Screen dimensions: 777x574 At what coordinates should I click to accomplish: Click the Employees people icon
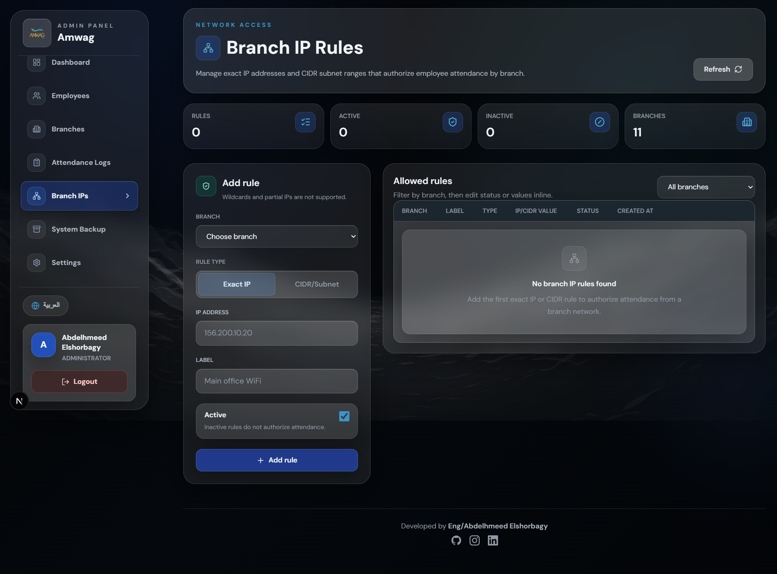tap(37, 96)
